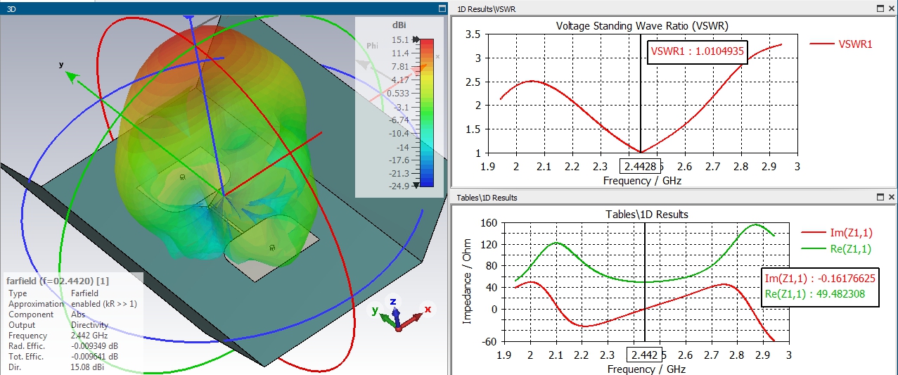Click the Voltage Standing Wave Ratio plot title
This screenshot has width=898, height=375.
pyautogui.click(x=642, y=26)
